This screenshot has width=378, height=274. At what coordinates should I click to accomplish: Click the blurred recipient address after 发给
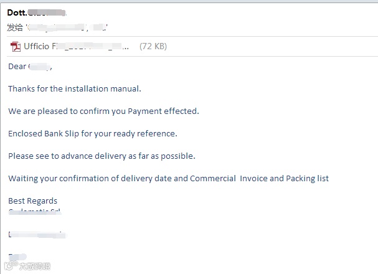pos(67,27)
